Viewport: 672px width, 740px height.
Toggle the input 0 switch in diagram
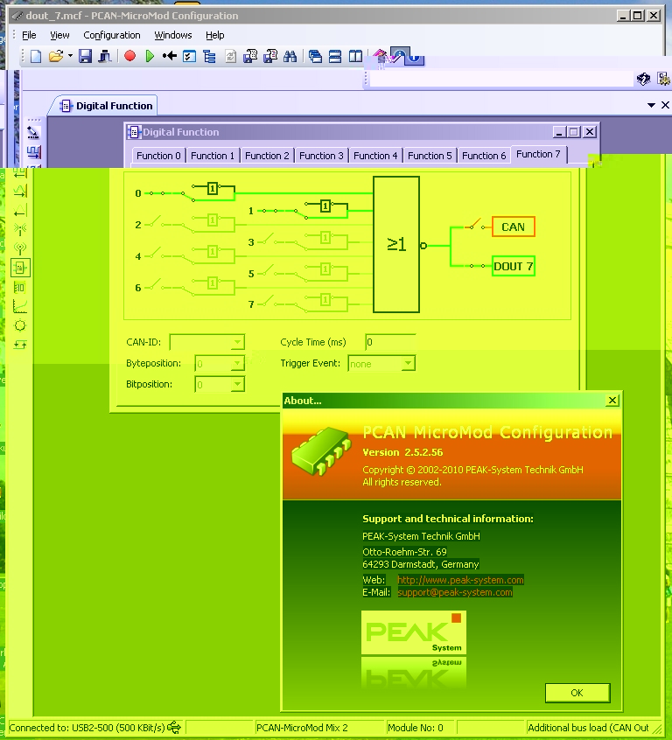(157, 193)
